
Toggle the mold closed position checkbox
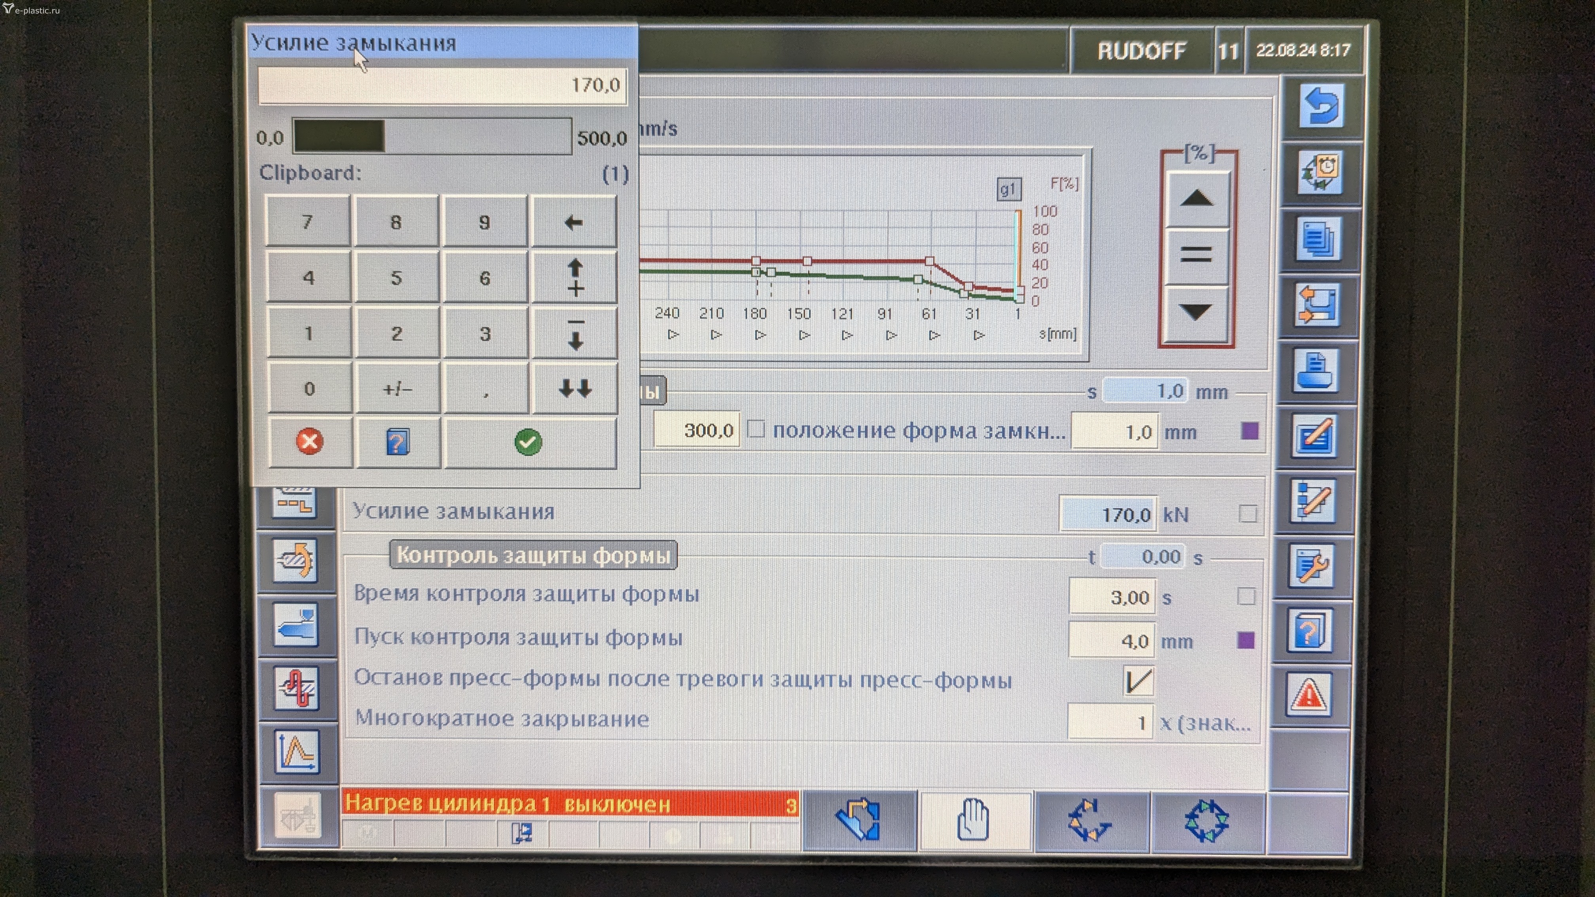[756, 429]
